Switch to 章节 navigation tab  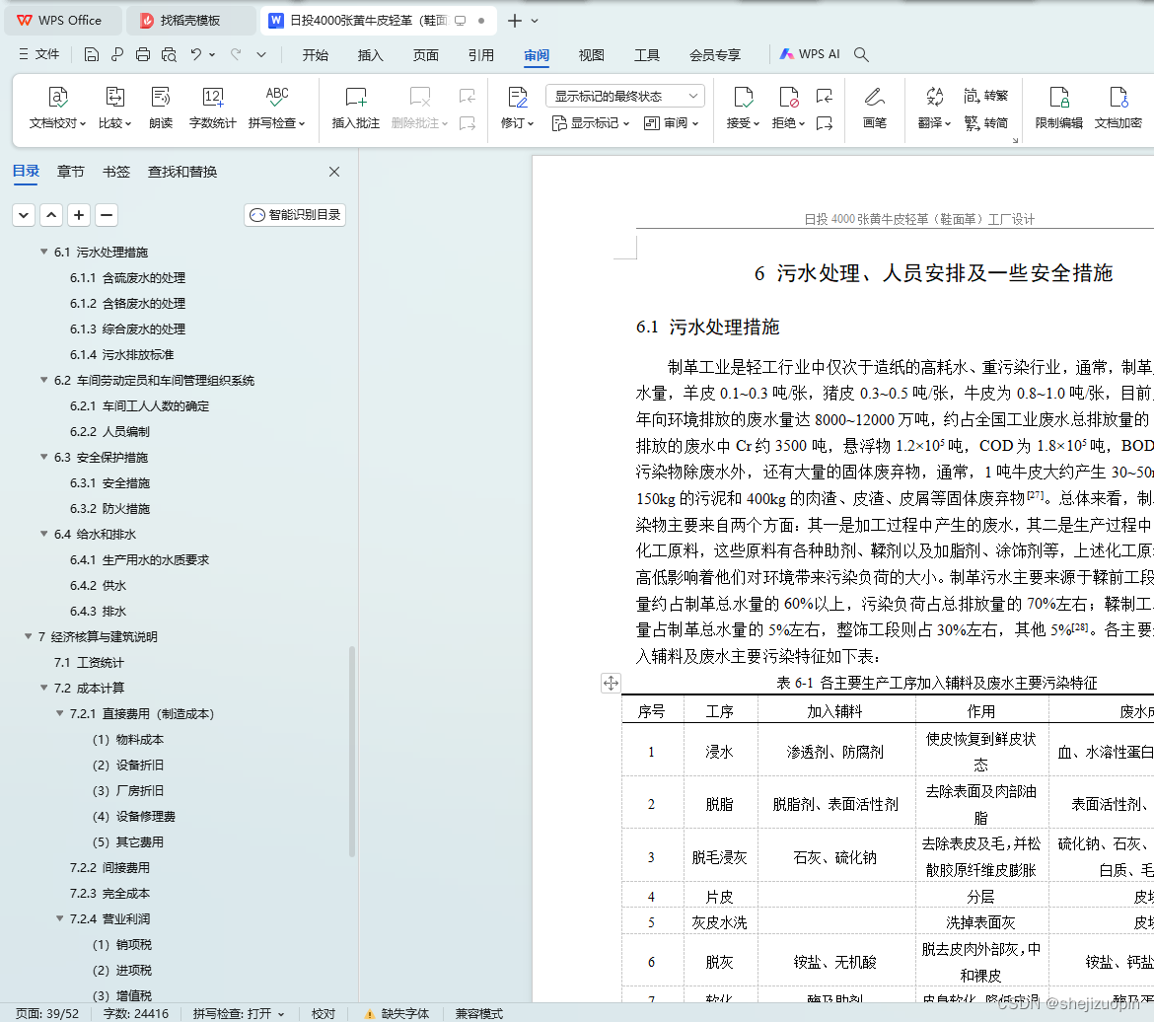pyautogui.click(x=71, y=172)
